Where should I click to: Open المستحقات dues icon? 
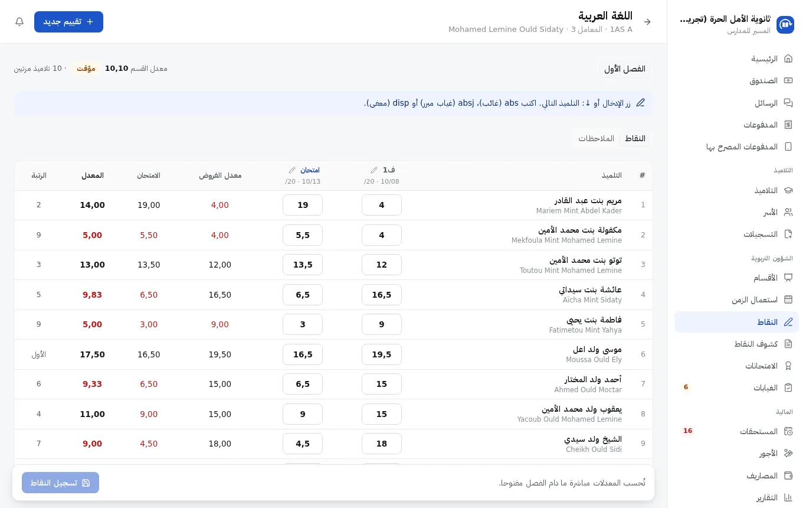(788, 431)
